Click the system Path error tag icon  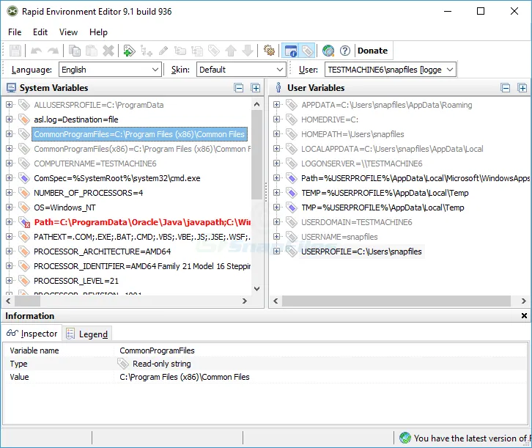(24, 222)
